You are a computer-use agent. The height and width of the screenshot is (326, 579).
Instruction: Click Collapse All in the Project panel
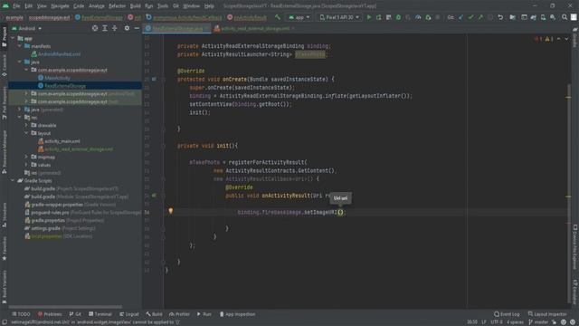[115, 28]
